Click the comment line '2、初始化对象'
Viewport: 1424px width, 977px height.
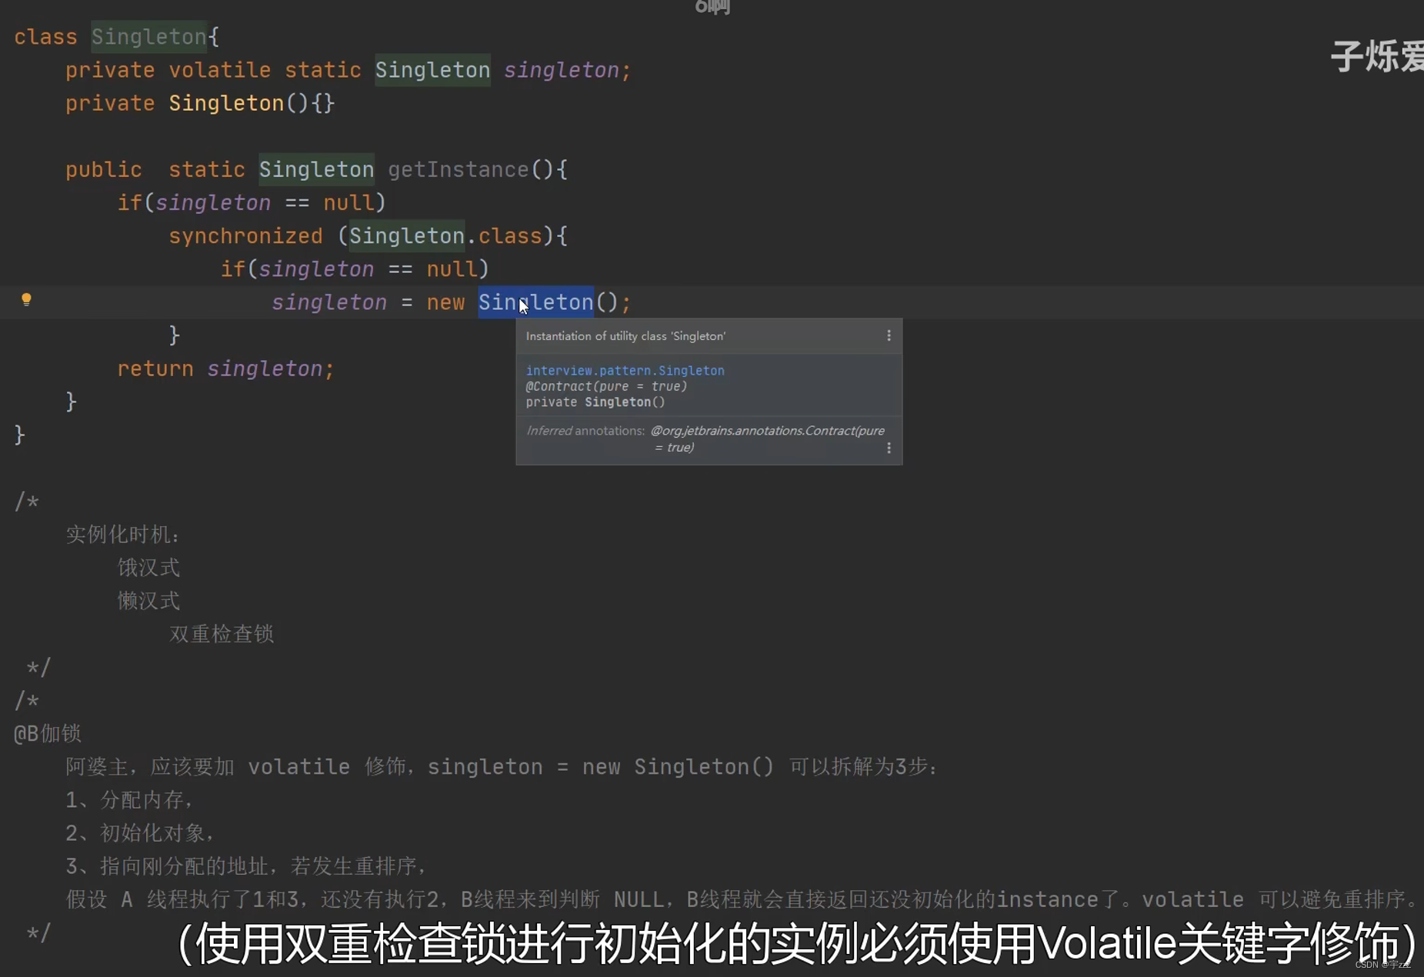(139, 833)
